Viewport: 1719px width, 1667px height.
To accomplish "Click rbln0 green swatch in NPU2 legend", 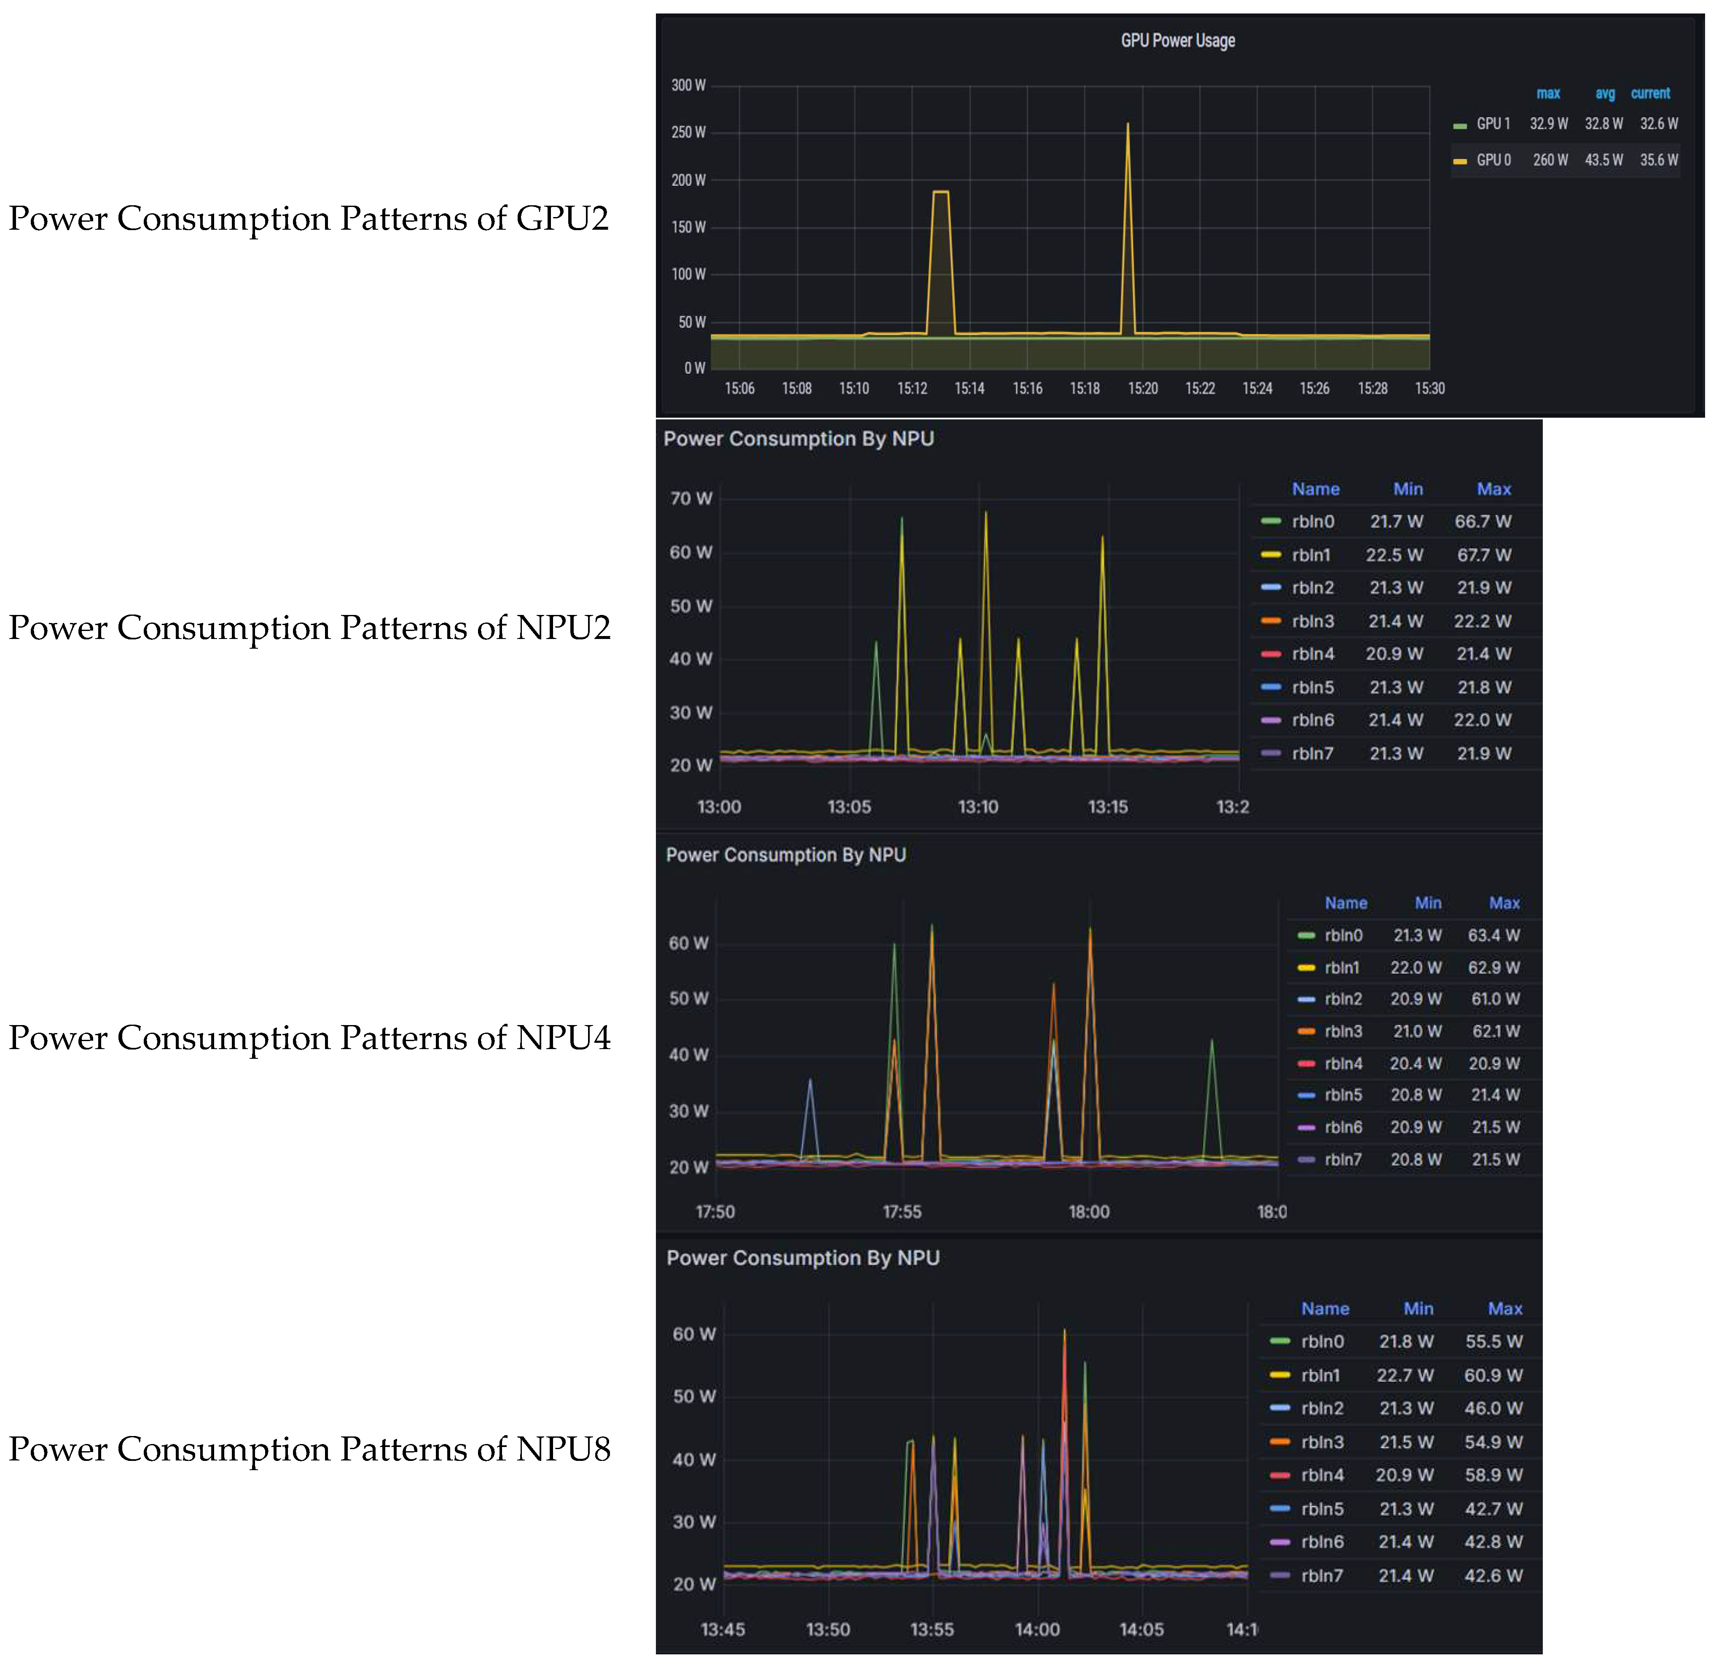I will point(1271,522).
